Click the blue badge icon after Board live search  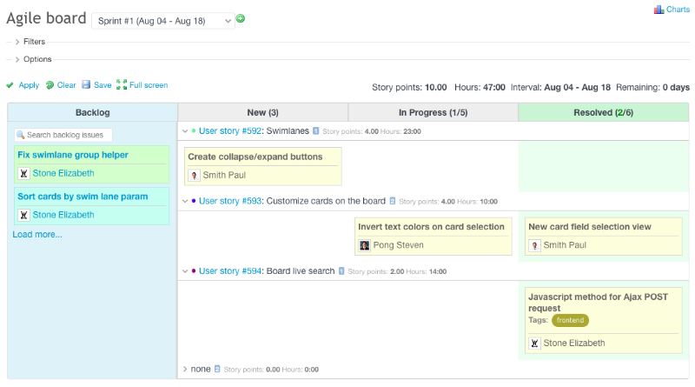click(341, 271)
